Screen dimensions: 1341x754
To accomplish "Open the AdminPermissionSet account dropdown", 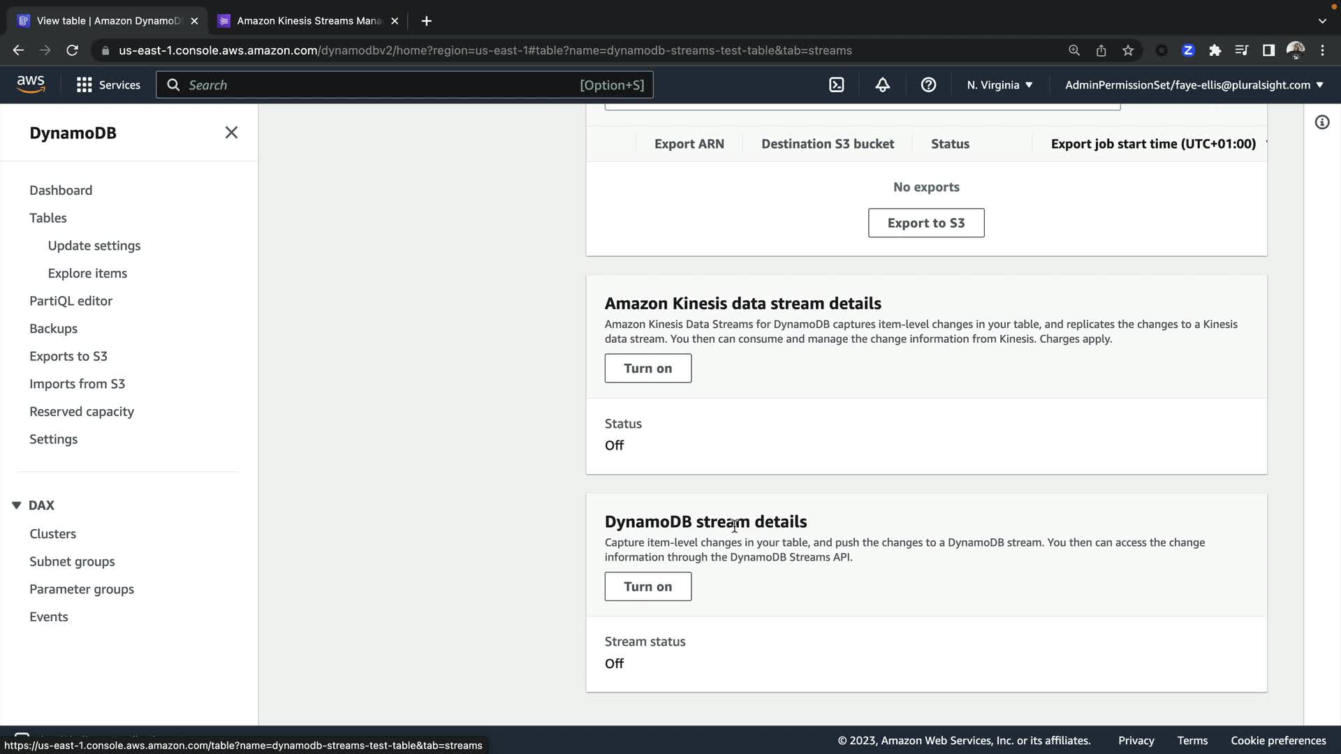I will [1194, 85].
